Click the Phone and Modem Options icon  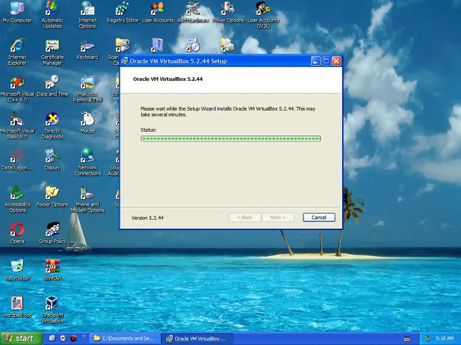(87, 199)
